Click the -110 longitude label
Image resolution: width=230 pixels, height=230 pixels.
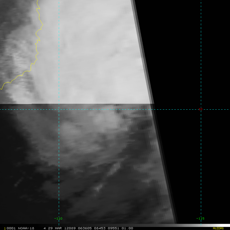(x=58, y=218)
